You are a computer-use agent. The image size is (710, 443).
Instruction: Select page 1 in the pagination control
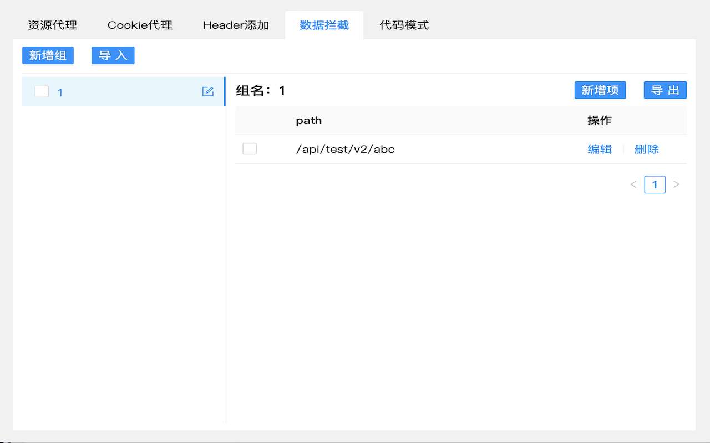(655, 184)
